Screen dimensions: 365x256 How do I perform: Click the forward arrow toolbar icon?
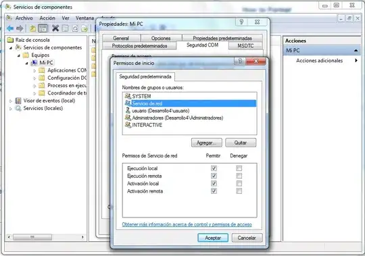pos(20,28)
